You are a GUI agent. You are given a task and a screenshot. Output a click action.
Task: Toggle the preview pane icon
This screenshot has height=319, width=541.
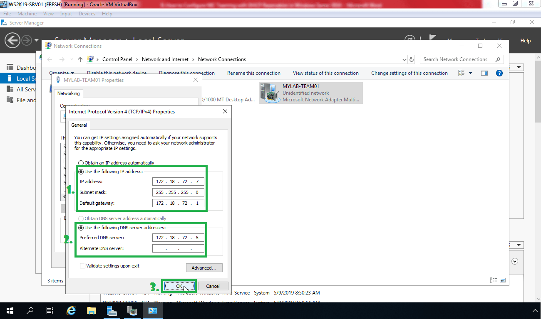pyautogui.click(x=484, y=73)
